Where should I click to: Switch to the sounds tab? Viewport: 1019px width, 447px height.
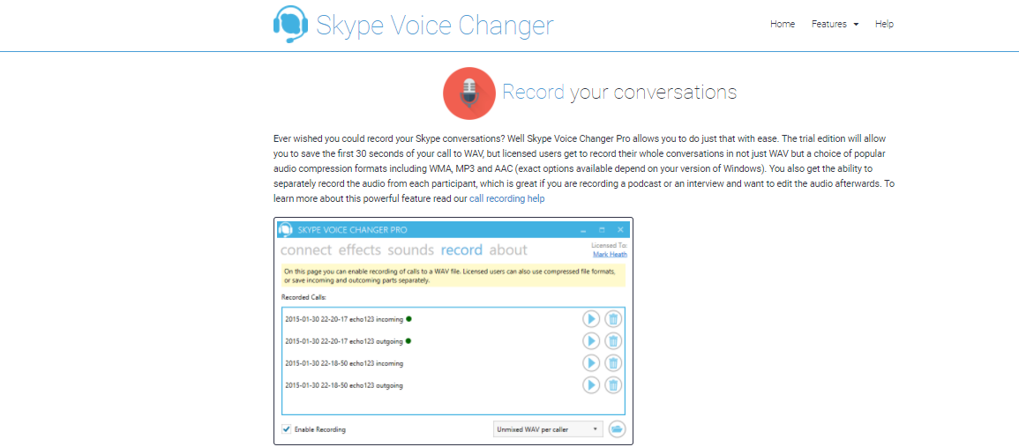pyautogui.click(x=411, y=250)
